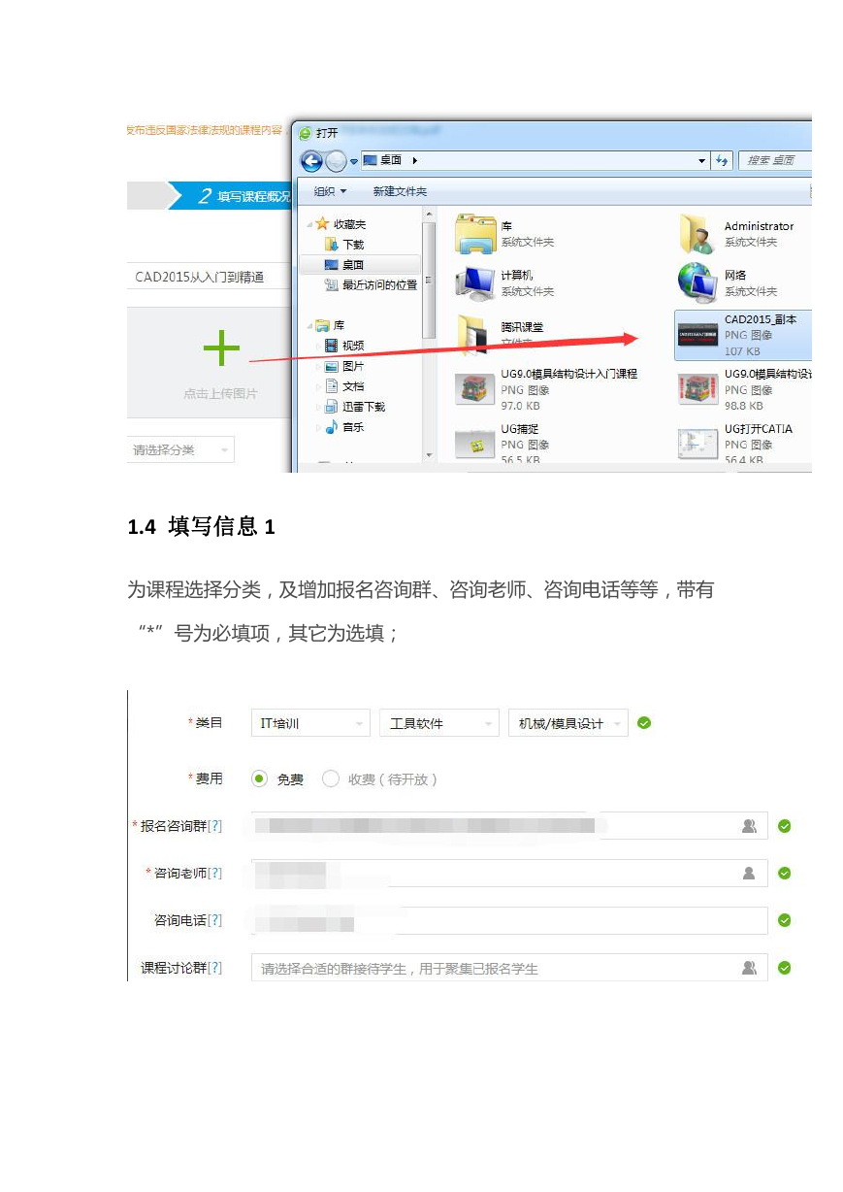Open the 工具软件 category dropdown
Image resolution: width=843 pixels, height=1192 pixels.
(439, 723)
